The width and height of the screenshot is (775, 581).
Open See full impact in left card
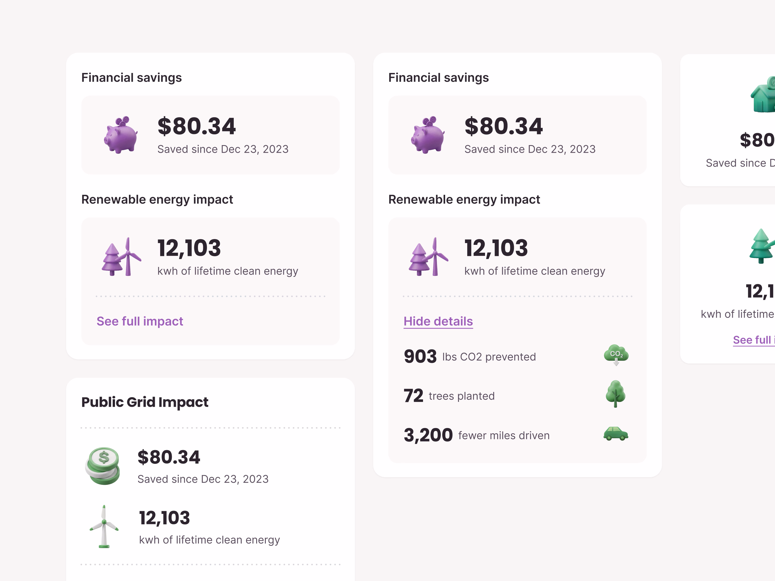140,321
